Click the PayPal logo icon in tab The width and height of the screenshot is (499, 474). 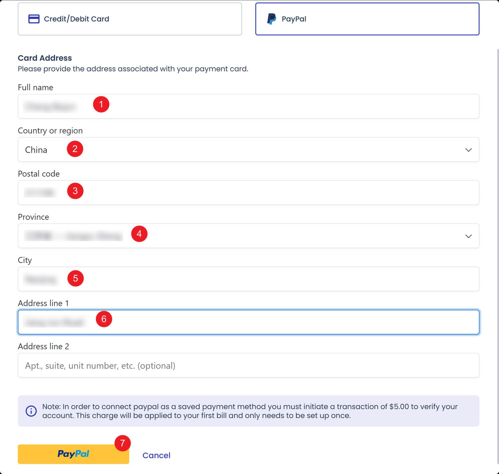pyautogui.click(x=271, y=19)
